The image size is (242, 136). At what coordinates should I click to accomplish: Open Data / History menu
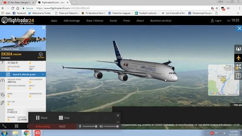click(95, 21)
